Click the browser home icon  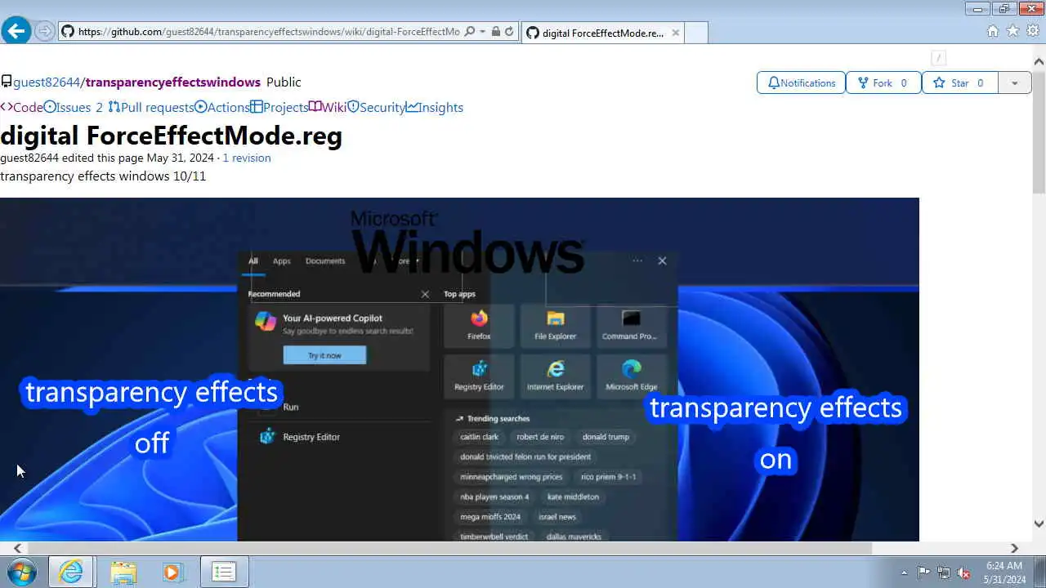(x=993, y=31)
